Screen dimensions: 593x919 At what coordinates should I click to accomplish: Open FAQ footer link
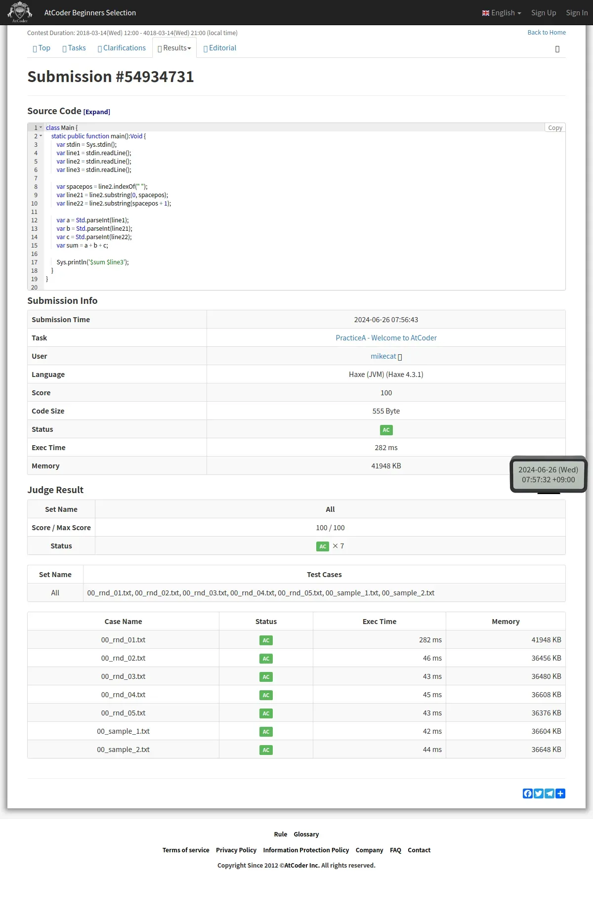395,850
